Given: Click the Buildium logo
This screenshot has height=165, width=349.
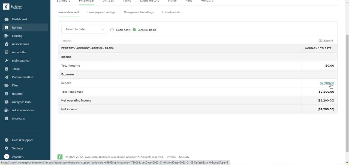Looking at the screenshot, I should tap(13, 7).
